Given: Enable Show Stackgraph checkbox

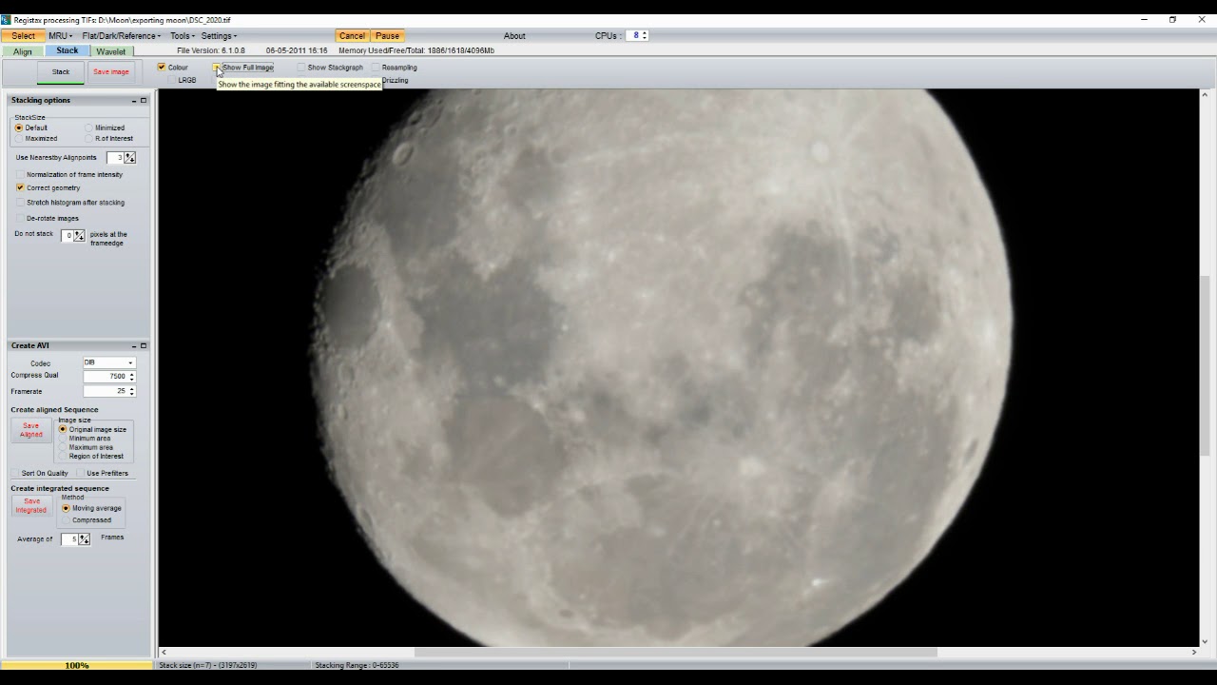Looking at the screenshot, I should (x=301, y=68).
